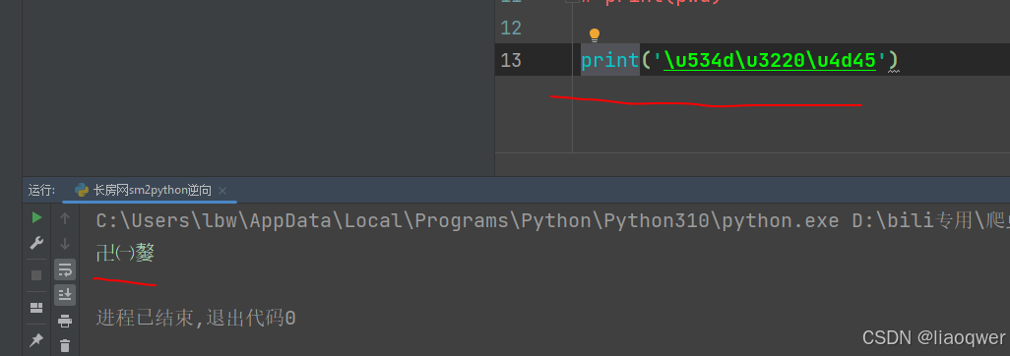Click the 运行: panel label
1010x356 pixels.
(x=42, y=191)
